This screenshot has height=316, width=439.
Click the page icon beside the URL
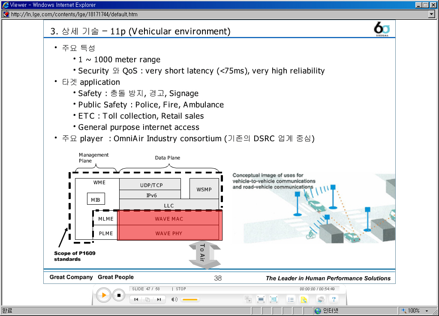click(6, 14)
